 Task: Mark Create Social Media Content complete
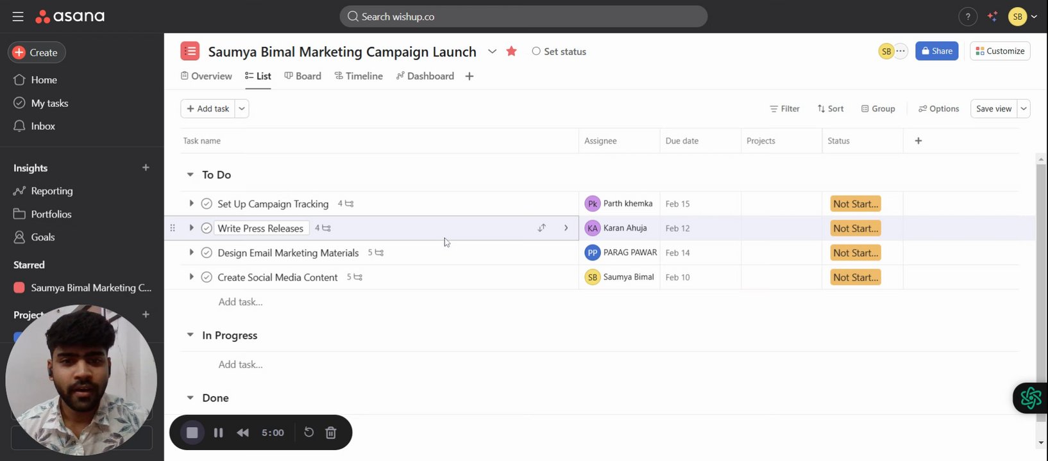pos(207,277)
